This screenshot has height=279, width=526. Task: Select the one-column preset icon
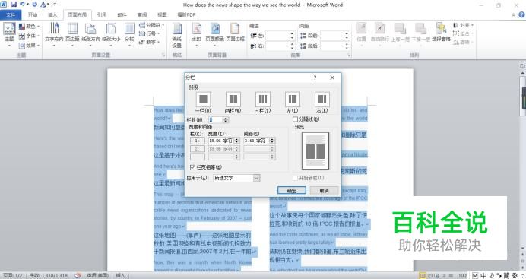pos(203,100)
